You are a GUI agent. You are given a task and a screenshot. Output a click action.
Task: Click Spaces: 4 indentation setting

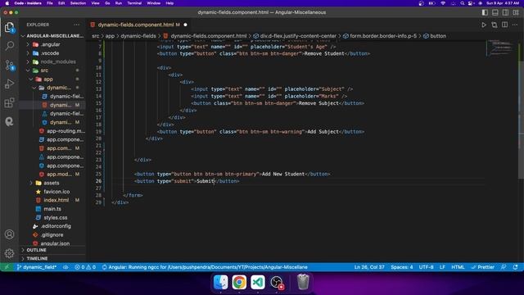pyautogui.click(x=402, y=267)
